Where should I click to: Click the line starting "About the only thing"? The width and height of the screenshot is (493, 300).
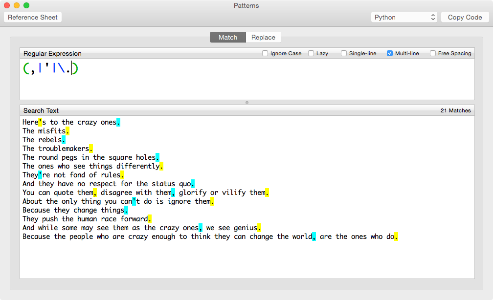[x=118, y=201]
